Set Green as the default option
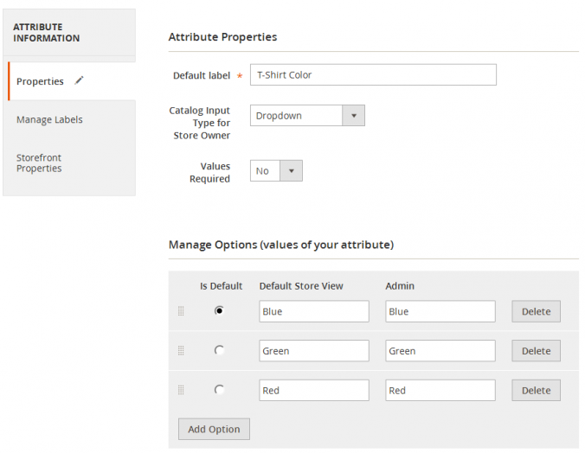 coord(219,350)
